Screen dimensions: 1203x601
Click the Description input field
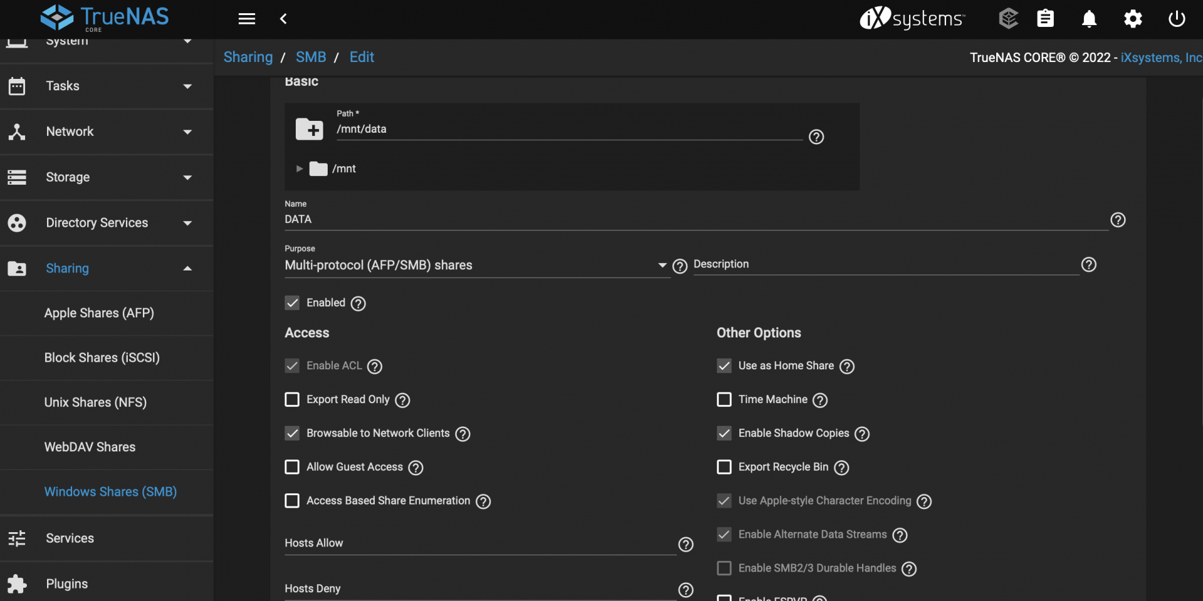[886, 265]
